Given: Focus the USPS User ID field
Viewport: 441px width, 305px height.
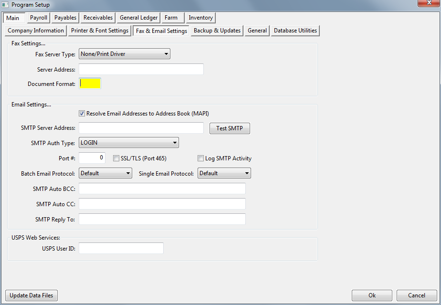Looking at the screenshot, I should coord(121,248).
